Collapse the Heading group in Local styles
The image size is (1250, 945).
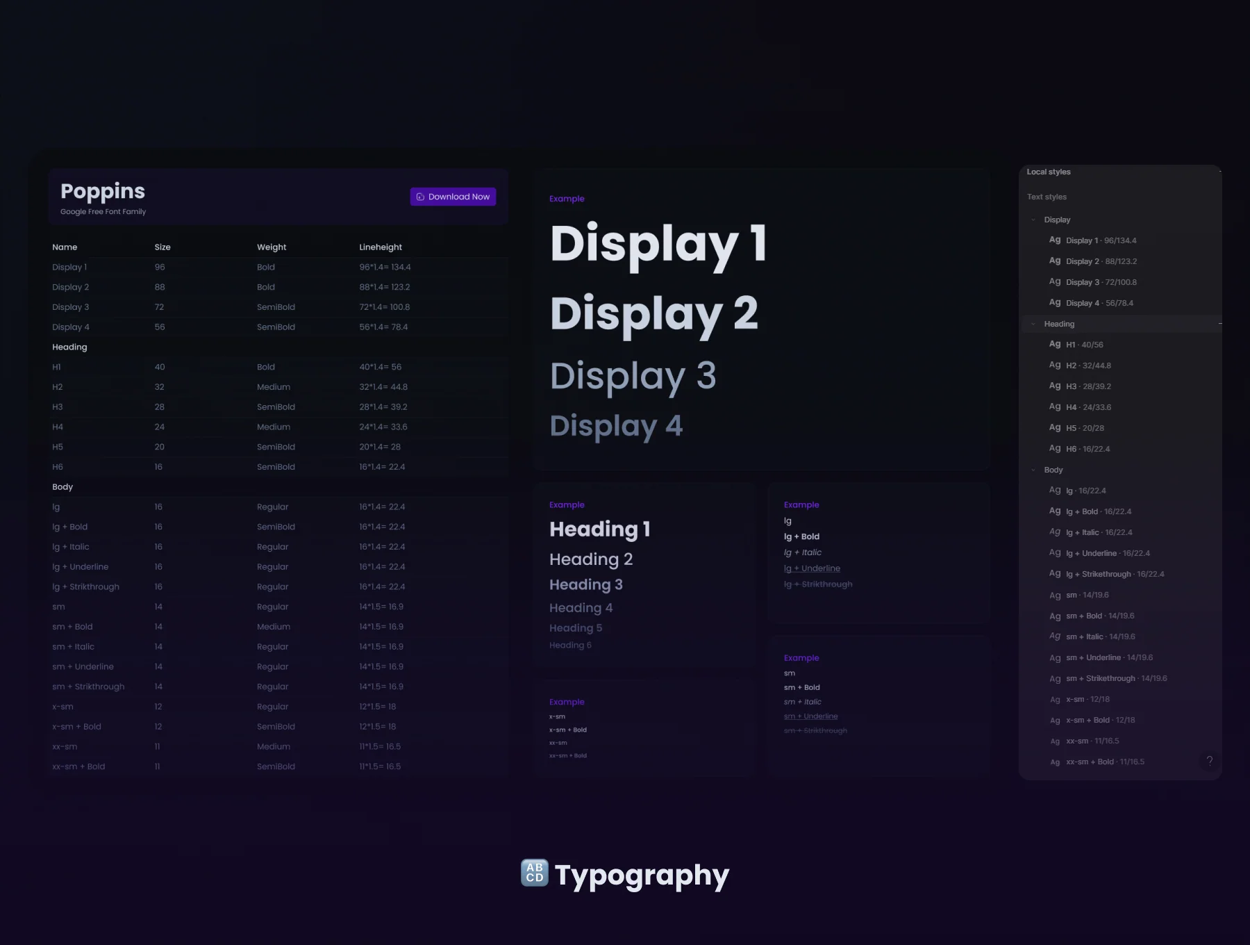[x=1033, y=324]
